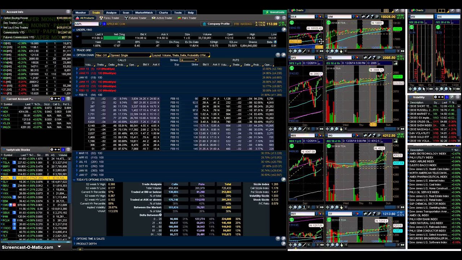Open Trade tab settings gear
The image size is (462, 260).
[278, 18]
